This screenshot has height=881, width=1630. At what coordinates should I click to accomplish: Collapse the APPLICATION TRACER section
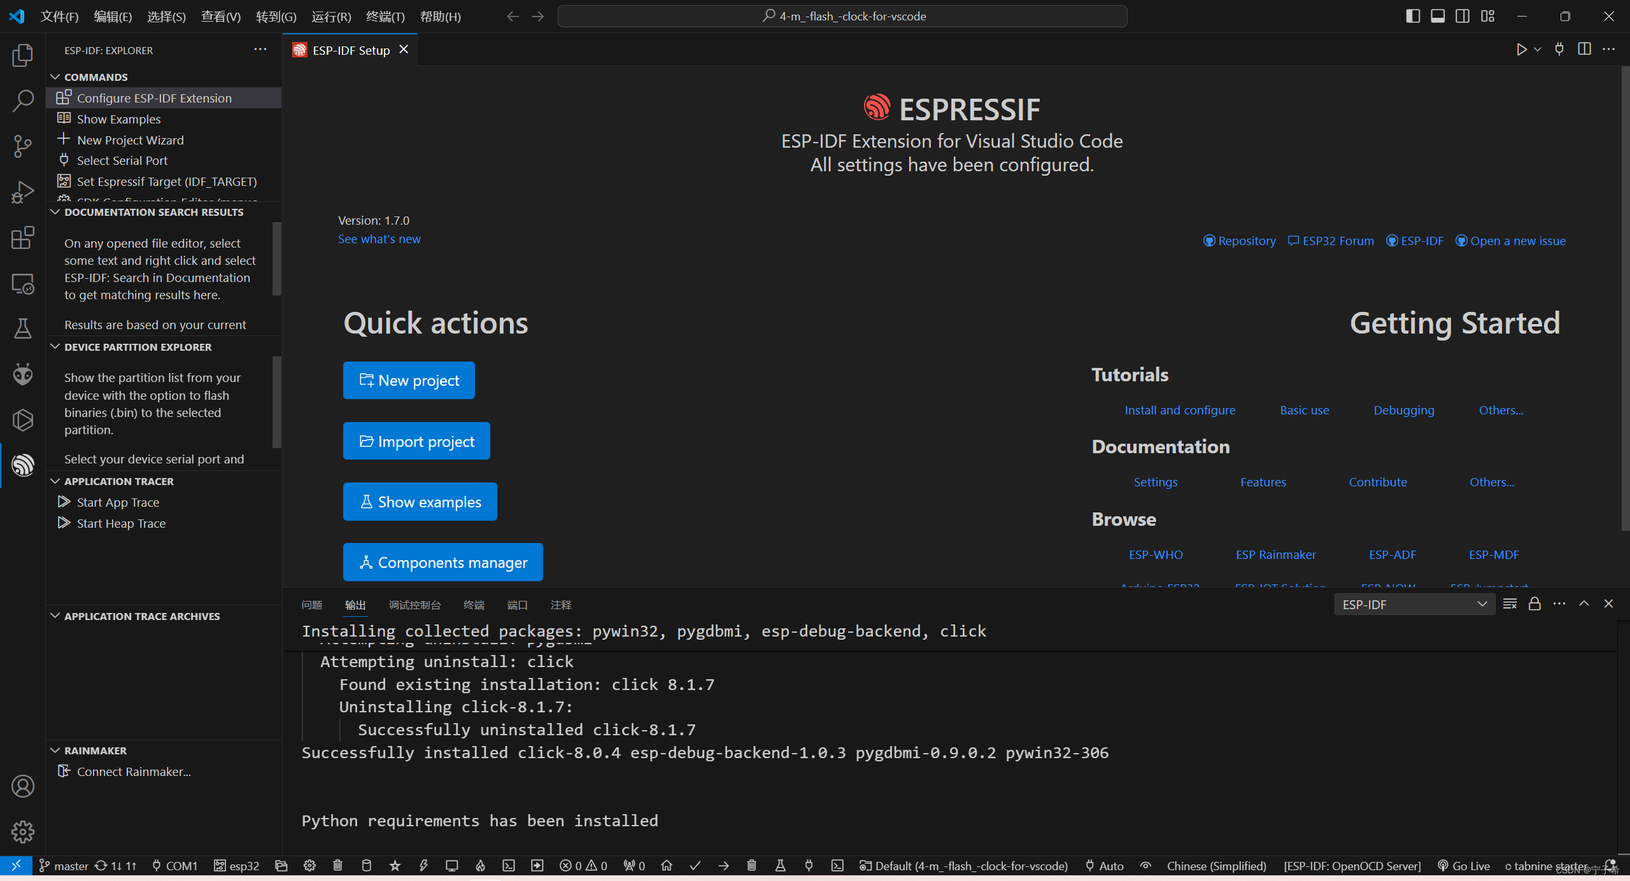pyautogui.click(x=55, y=481)
